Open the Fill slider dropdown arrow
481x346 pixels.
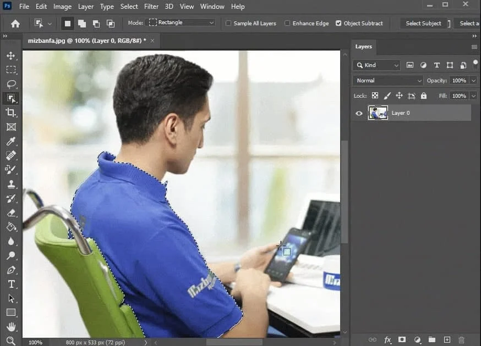tap(474, 96)
